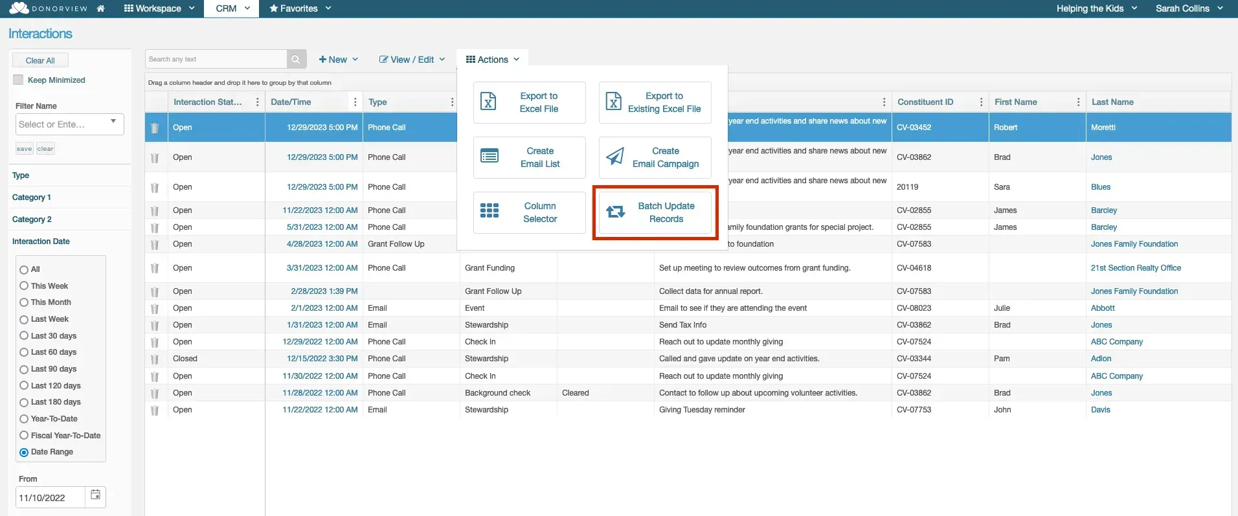Open Date/Time column menu dots
This screenshot has width=1238, height=516.
(x=355, y=102)
